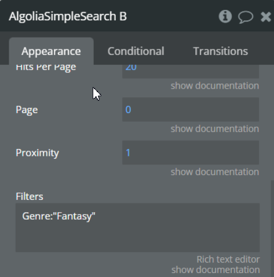Open the element info reference icon
274x277 pixels.
click(x=225, y=17)
